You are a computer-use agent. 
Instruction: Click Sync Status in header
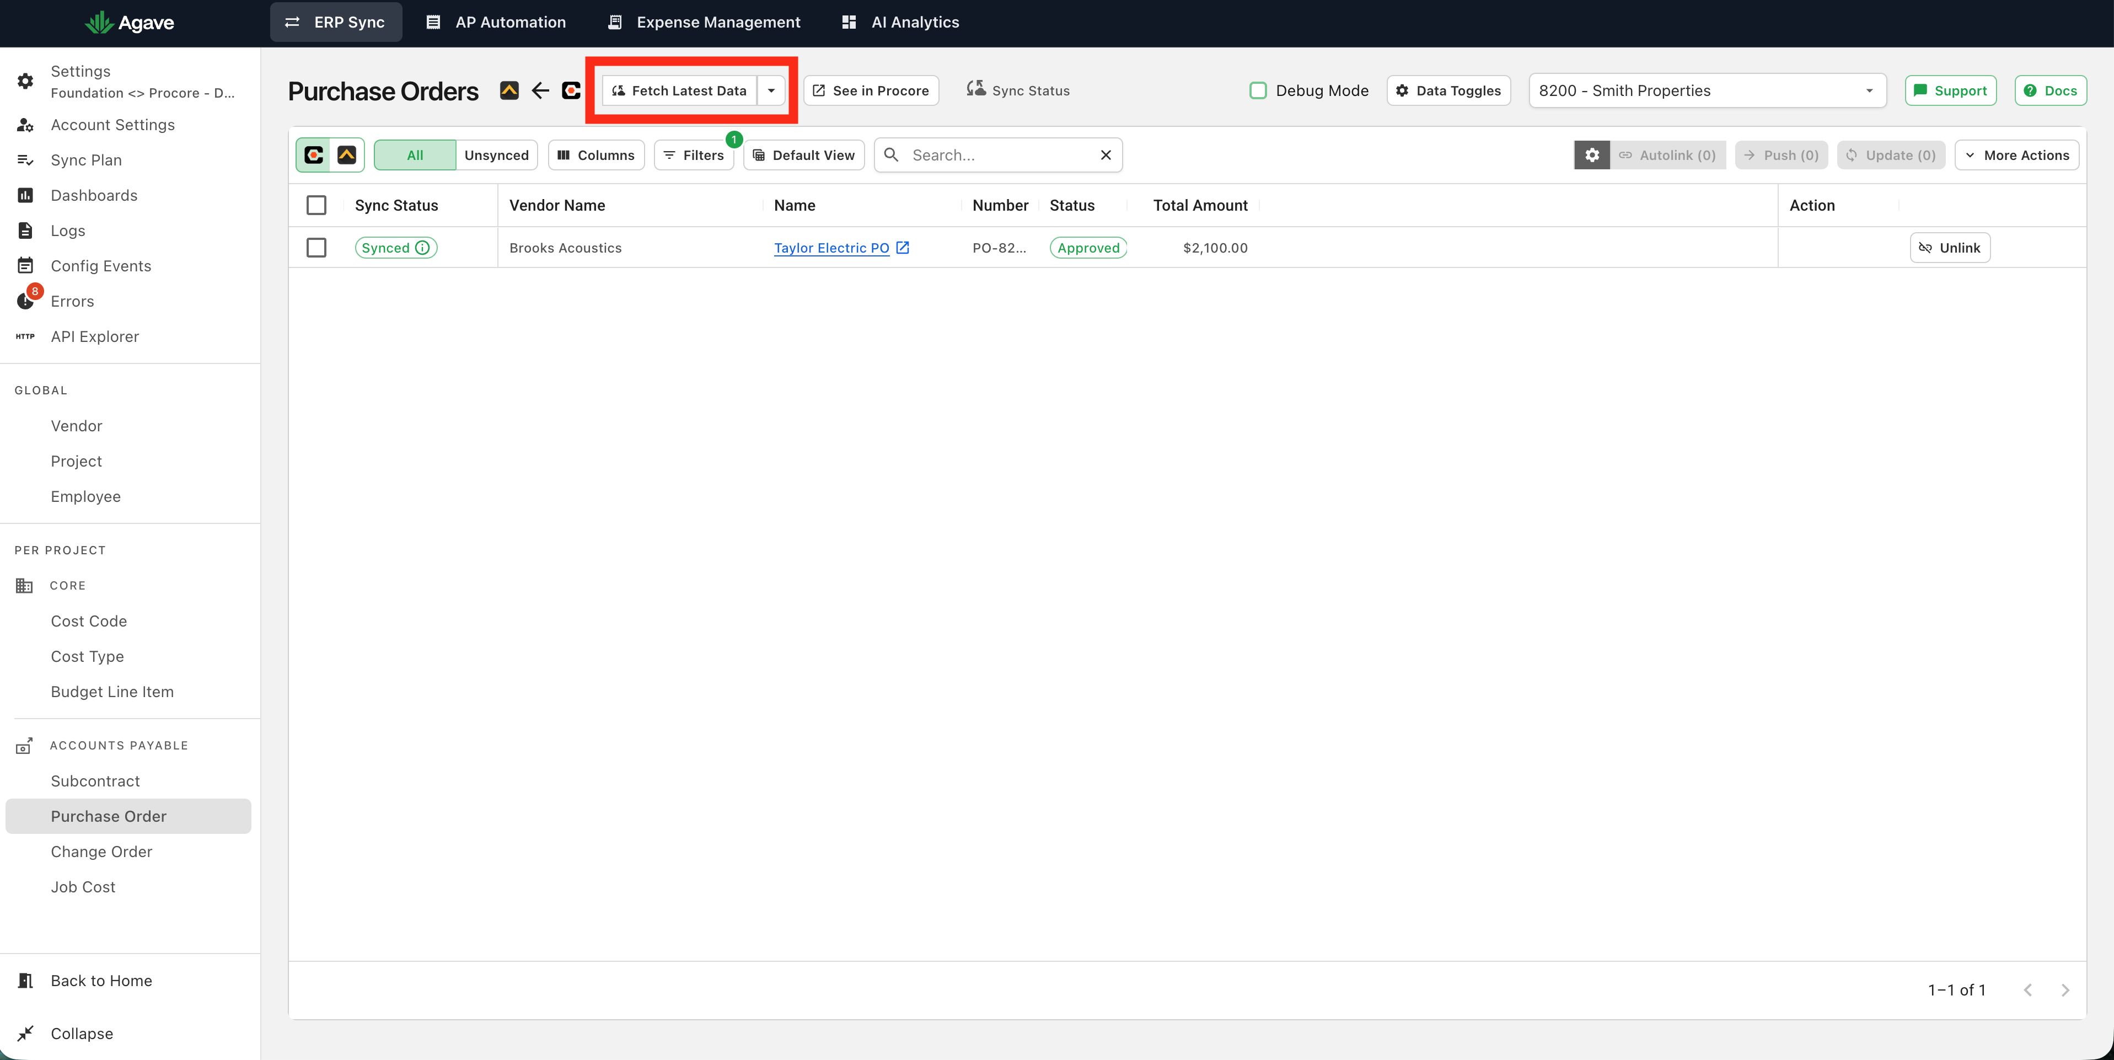coord(1018,90)
